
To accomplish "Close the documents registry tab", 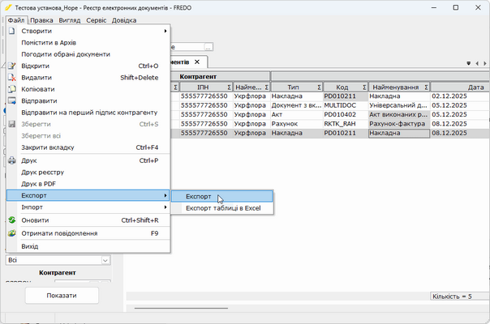I will pos(197,62).
